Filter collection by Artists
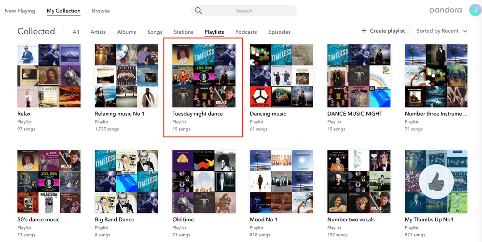The image size is (482, 242). pyautogui.click(x=98, y=32)
